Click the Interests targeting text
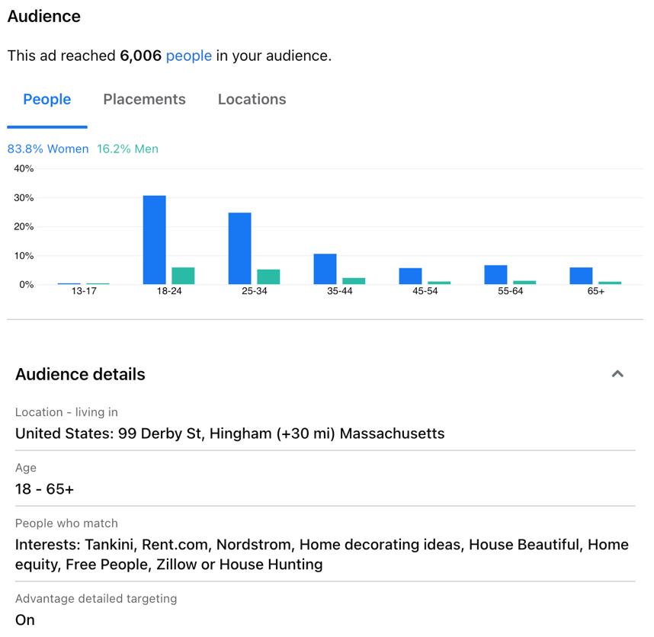The width and height of the screenshot is (654, 637). click(322, 555)
